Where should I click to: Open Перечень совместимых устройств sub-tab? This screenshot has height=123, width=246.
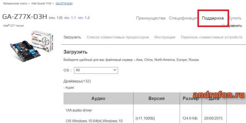tap(212, 37)
